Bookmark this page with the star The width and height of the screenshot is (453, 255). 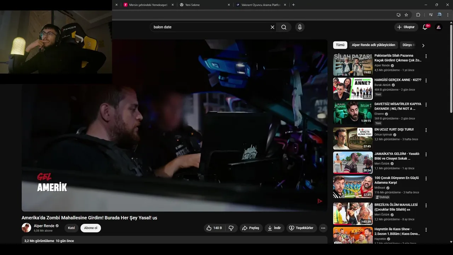point(406,15)
